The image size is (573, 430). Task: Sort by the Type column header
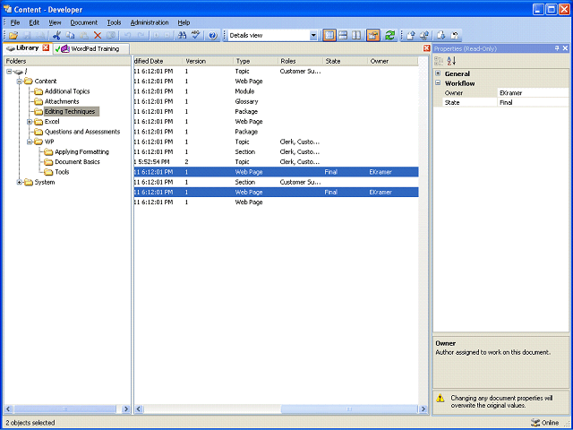(x=255, y=61)
